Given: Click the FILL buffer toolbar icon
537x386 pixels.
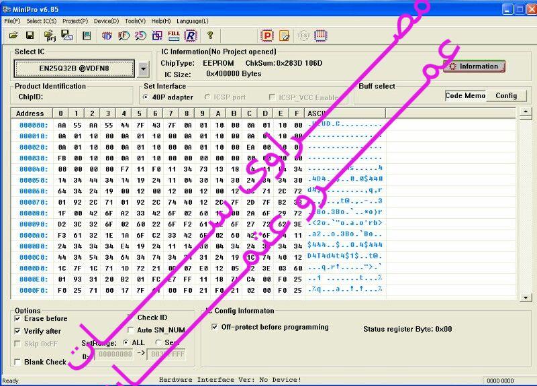Looking at the screenshot, I should click(174, 36).
